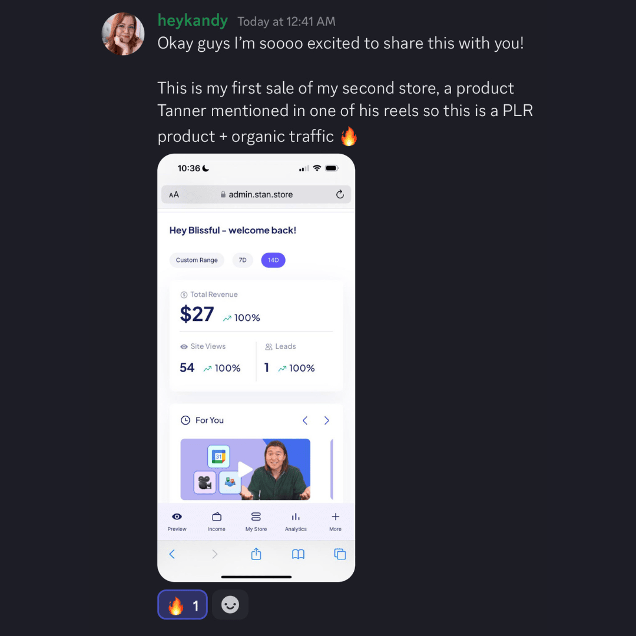
Task: Open the AA text size menu
Action: (174, 195)
